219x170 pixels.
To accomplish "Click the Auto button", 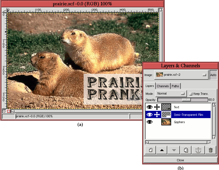I will (x=213, y=75).
